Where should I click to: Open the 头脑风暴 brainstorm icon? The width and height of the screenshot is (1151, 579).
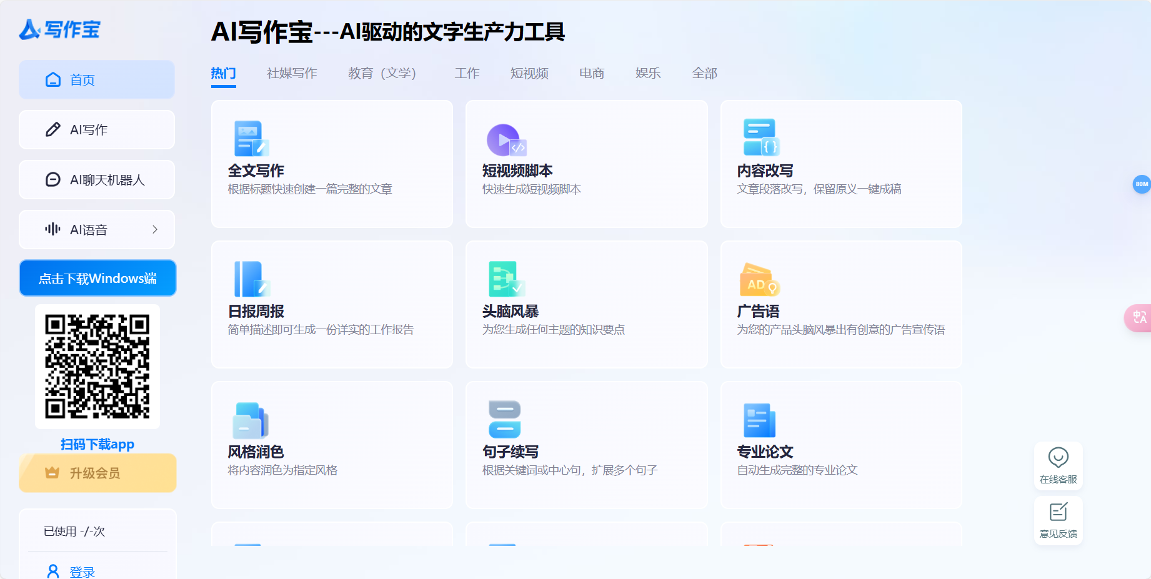pyautogui.click(x=504, y=279)
